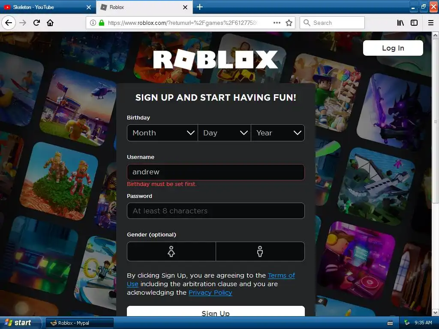Viewport: 439px width, 329px height.
Task: Click the crashed airplane game thumbnail
Action: coord(376,186)
